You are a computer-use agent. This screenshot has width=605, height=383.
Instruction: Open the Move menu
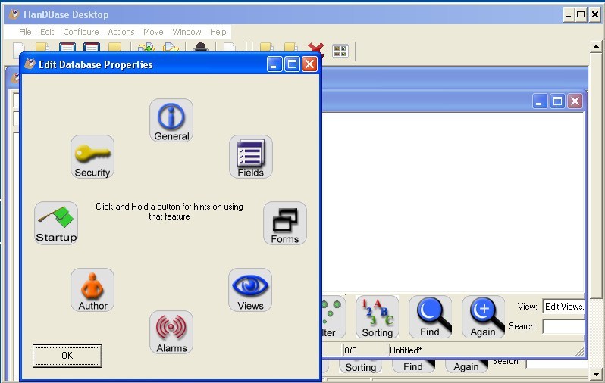click(153, 32)
